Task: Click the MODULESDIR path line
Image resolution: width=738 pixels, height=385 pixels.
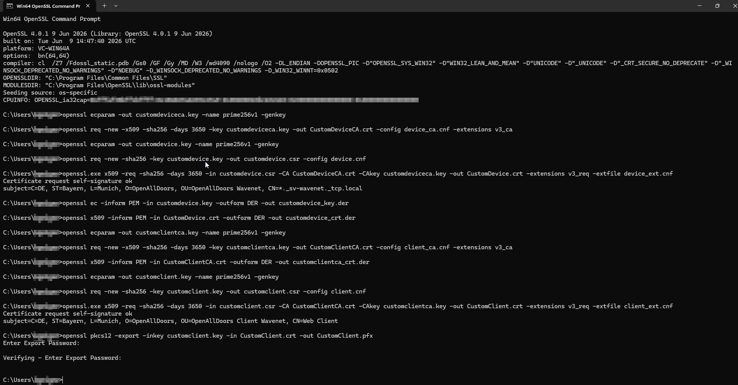Action: click(99, 85)
